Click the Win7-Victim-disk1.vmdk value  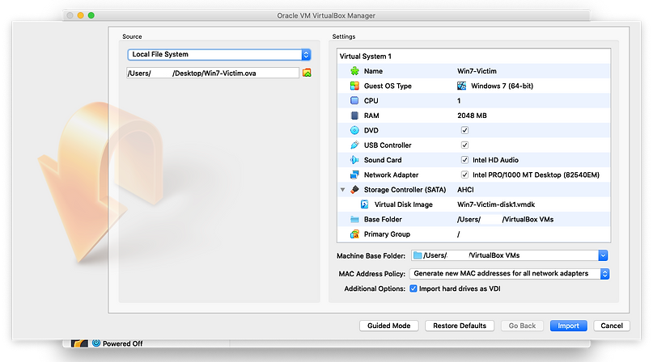coord(496,204)
